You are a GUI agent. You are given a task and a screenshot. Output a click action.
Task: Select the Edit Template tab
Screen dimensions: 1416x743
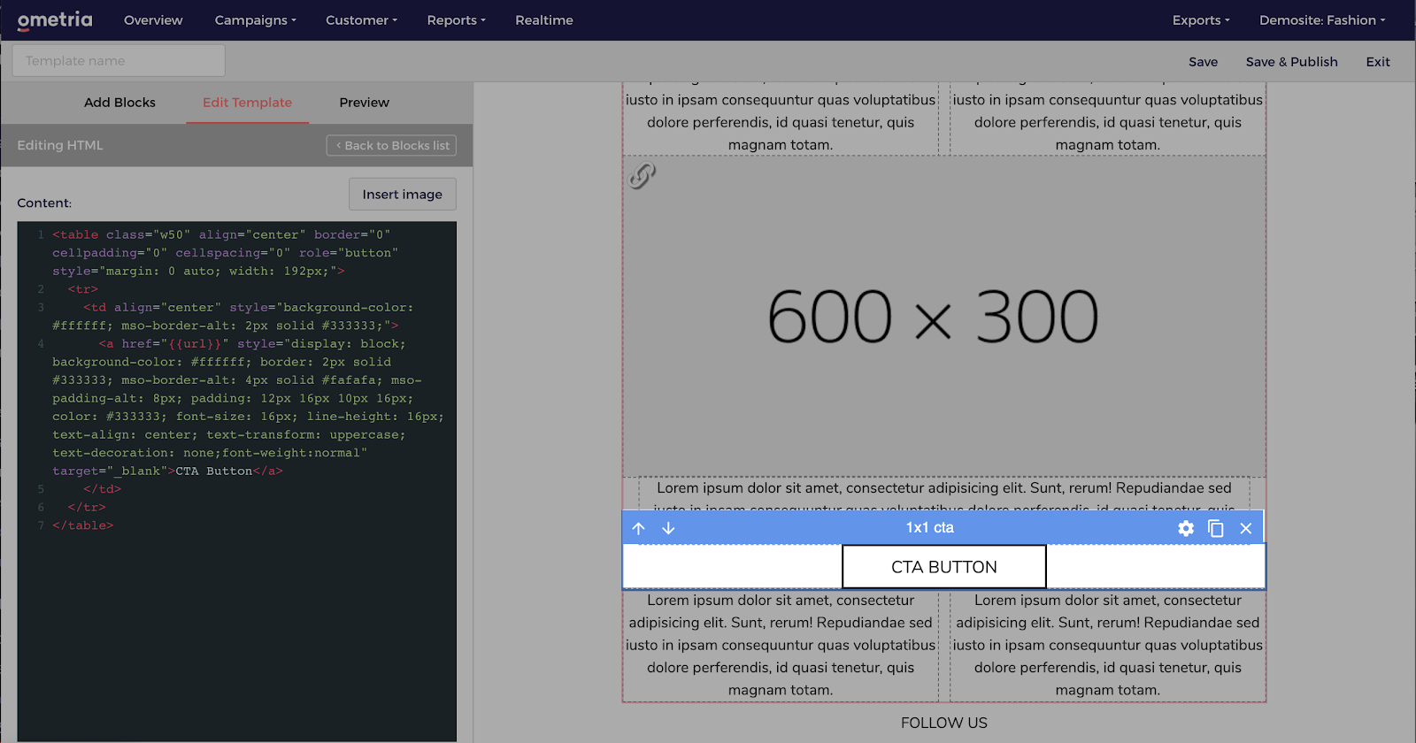coord(247,103)
